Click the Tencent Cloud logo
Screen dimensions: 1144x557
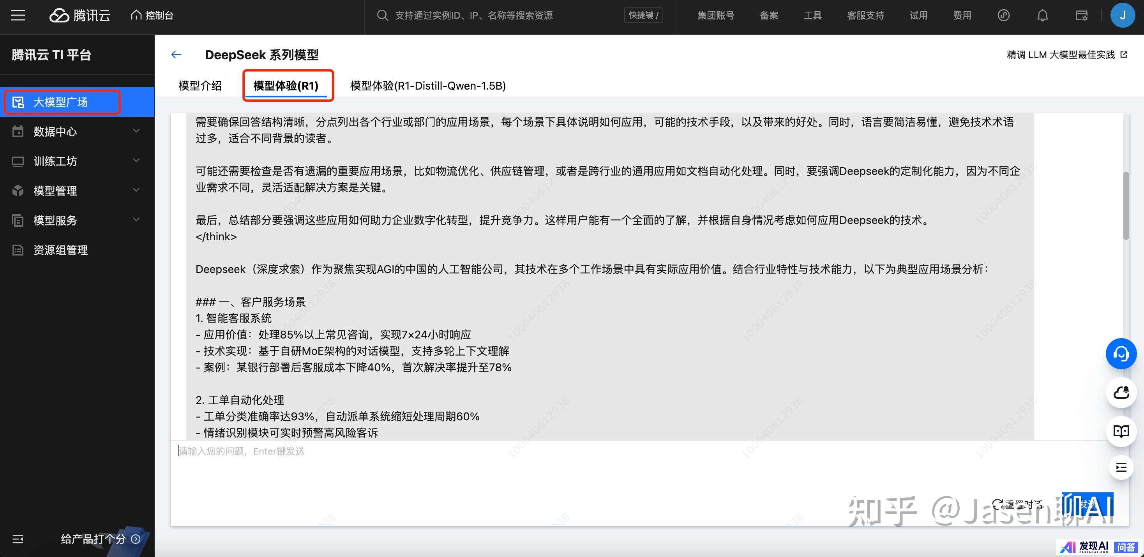click(79, 16)
